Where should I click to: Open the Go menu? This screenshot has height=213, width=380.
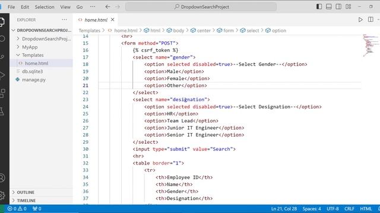tap(80, 7)
